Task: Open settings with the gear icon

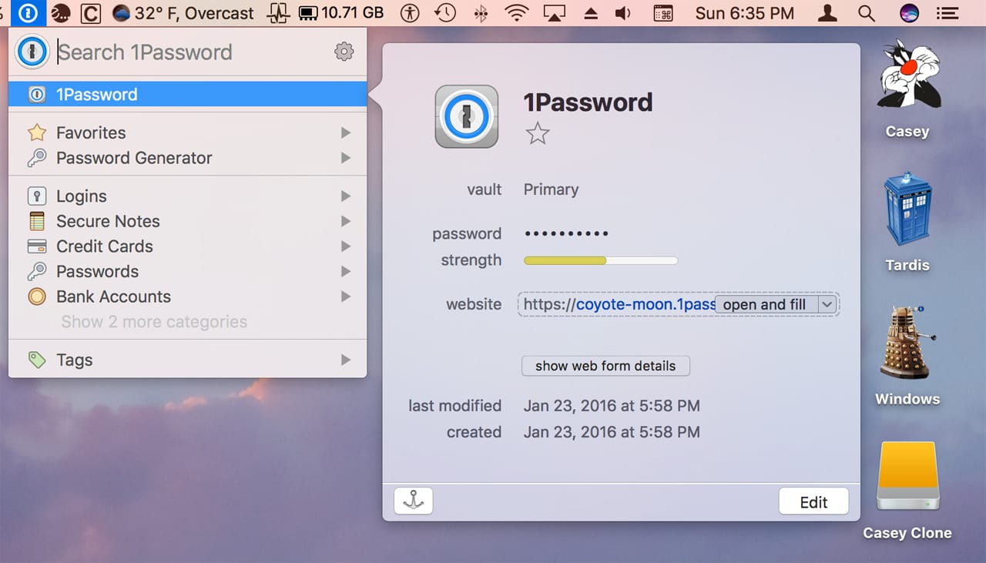Action: pyautogui.click(x=344, y=52)
